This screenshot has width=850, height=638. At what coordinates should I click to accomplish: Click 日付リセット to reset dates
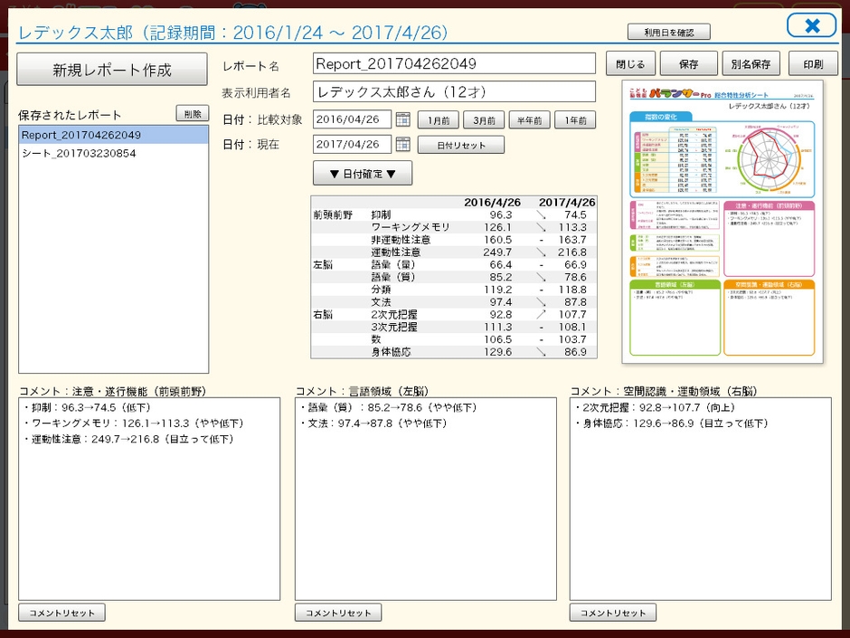pyautogui.click(x=461, y=145)
